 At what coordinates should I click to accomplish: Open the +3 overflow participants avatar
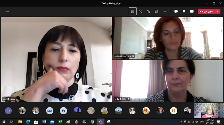8,111
